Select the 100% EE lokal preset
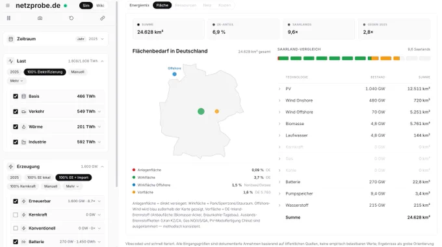This screenshot has width=442, height=247. [39, 178]
